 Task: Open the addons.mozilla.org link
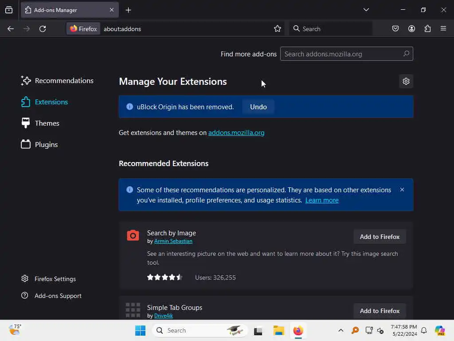point(236,133)
